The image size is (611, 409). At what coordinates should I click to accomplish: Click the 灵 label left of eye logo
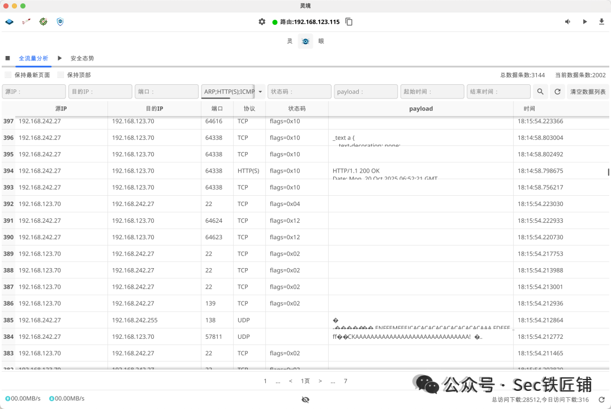pos(290,41)
